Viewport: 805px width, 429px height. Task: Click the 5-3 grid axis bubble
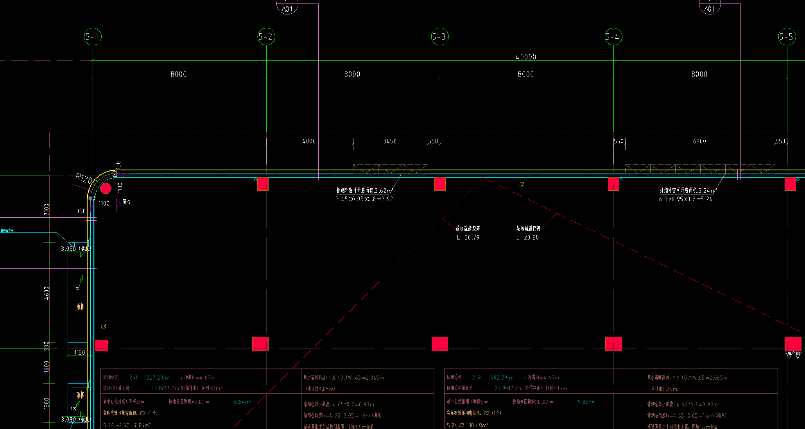click(x=439, y=37)
